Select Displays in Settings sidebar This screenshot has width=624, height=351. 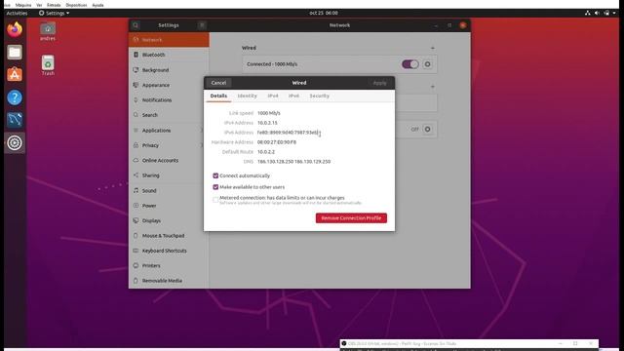pos(169,221)
